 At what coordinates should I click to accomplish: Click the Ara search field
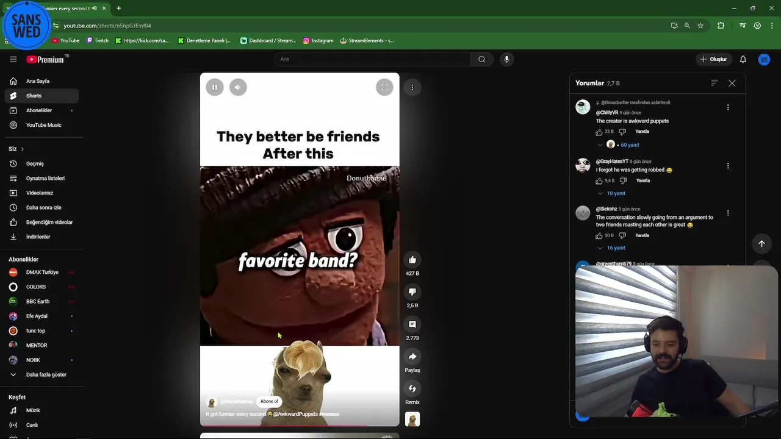click(x=372, y=59)
